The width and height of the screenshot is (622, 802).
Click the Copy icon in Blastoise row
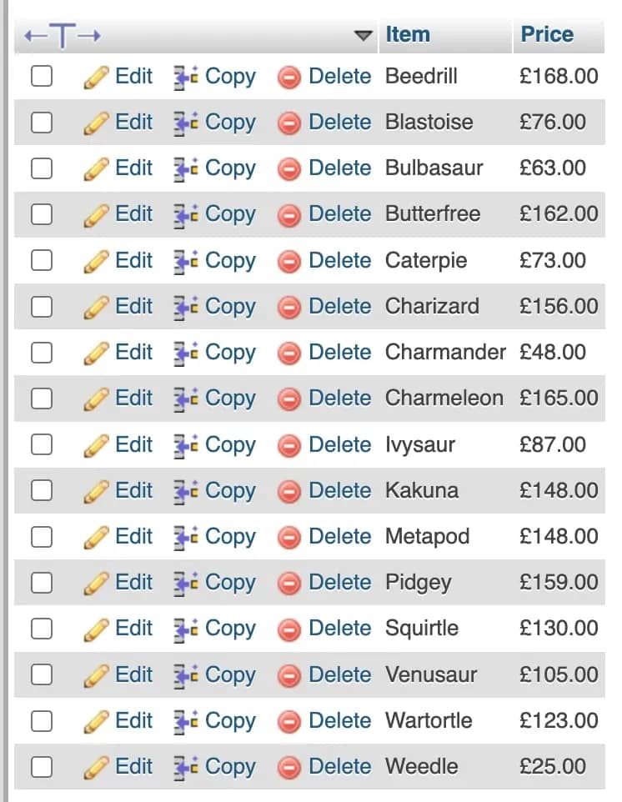coord(186,123)
